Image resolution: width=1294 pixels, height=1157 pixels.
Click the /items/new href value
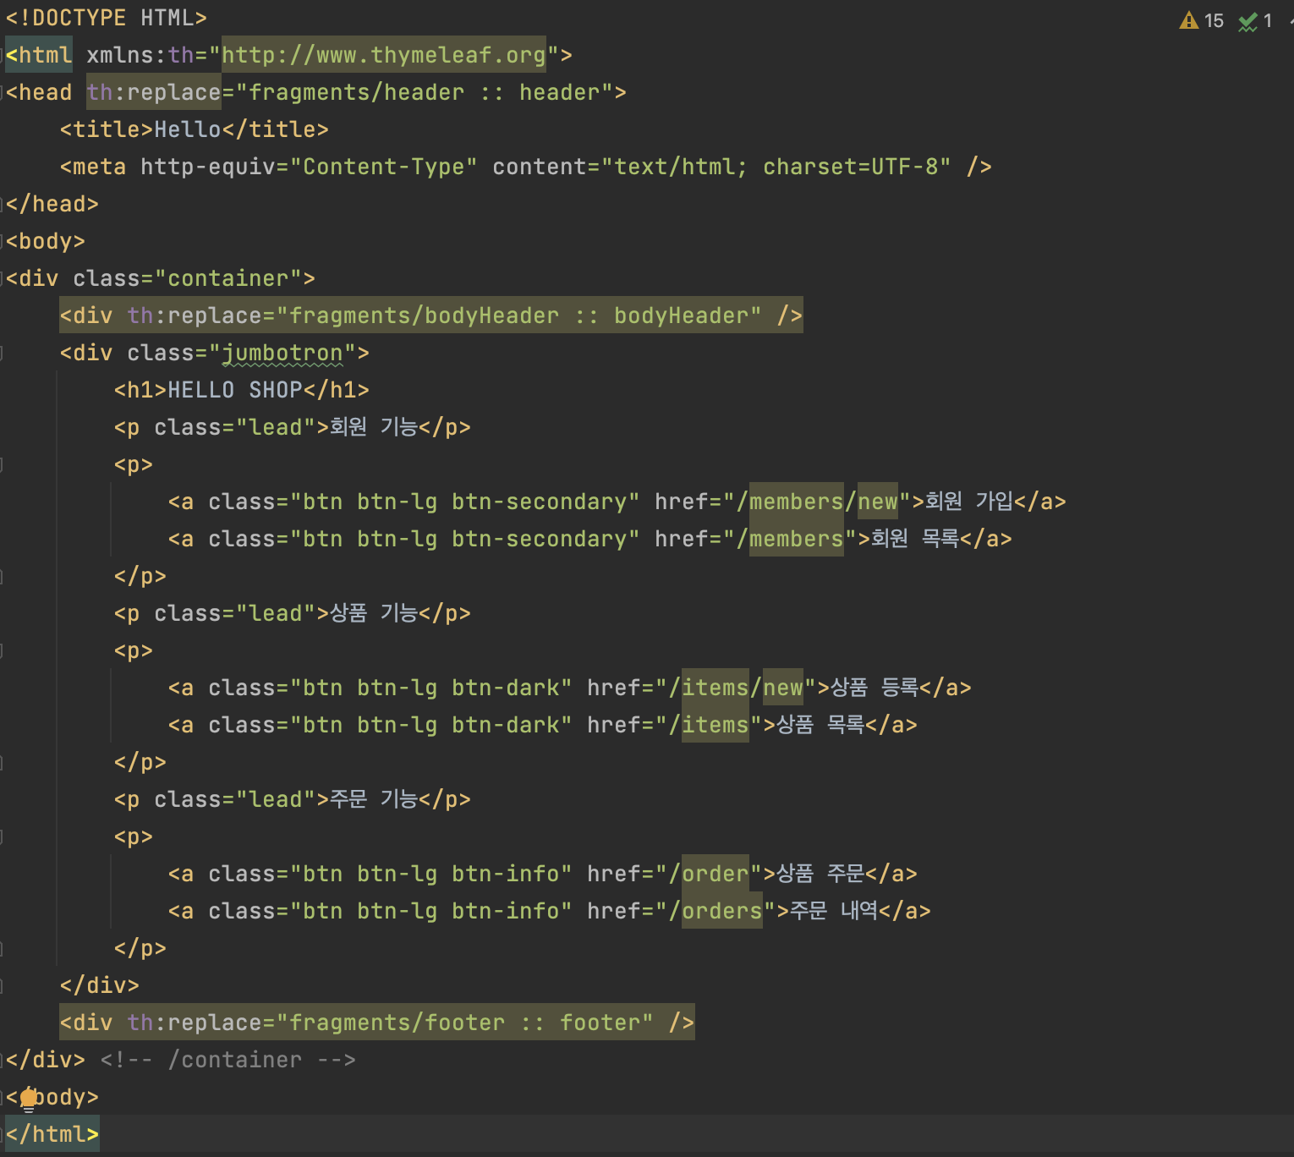pos(736,688)
